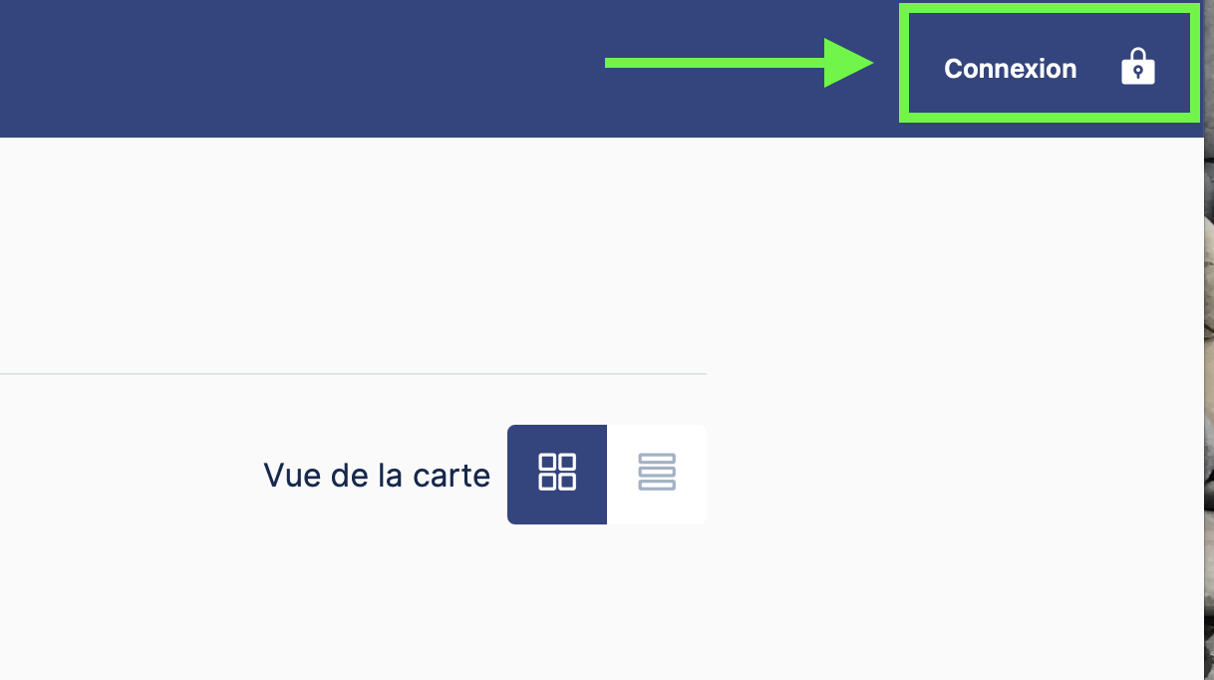Click the stone photo strip at right edge
This screenshot has width=1214, height=680.
point(1209,340)
